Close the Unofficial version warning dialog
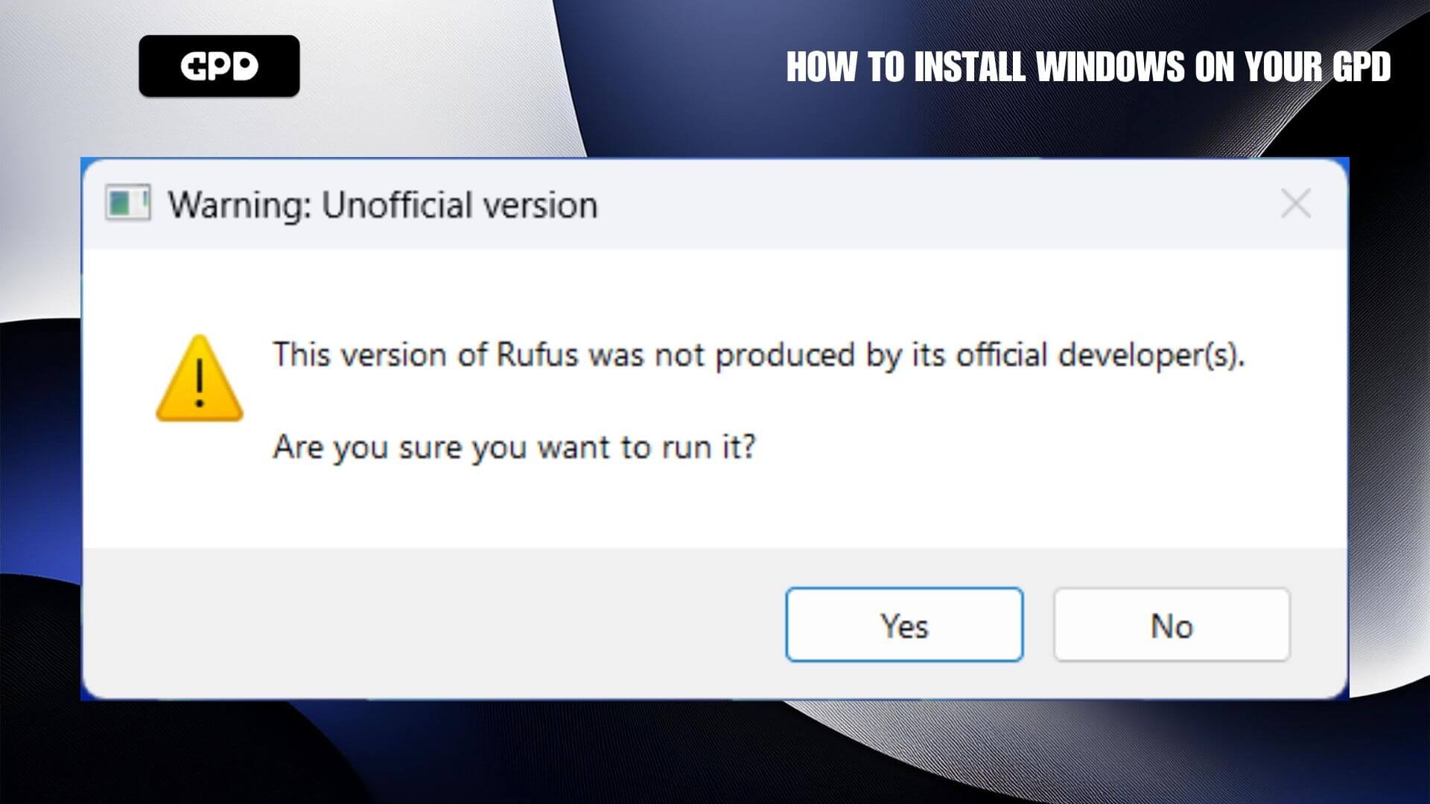 pyautogui.click(x=1295, y=203)
